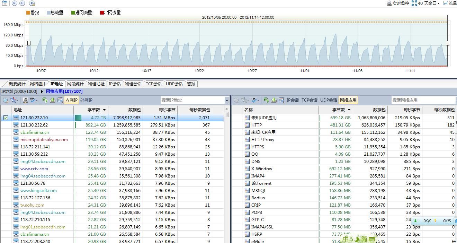The width and height of the screenshot is (457, 243).
Task: Toggle the 内网IP filter
Action: pos(71,100)
